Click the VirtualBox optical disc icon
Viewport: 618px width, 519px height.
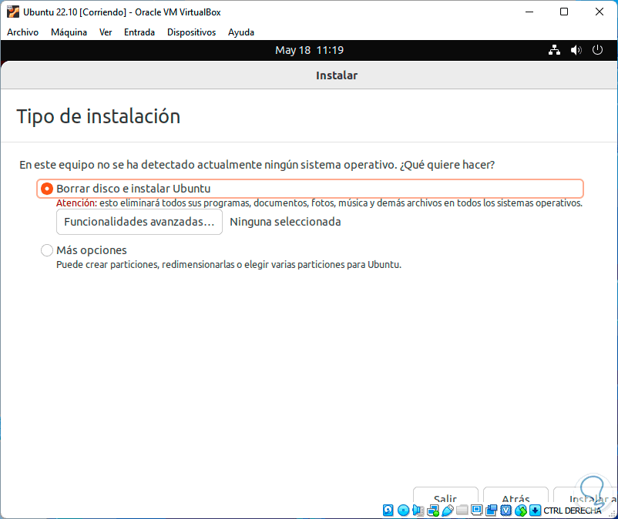pos(403,511)
